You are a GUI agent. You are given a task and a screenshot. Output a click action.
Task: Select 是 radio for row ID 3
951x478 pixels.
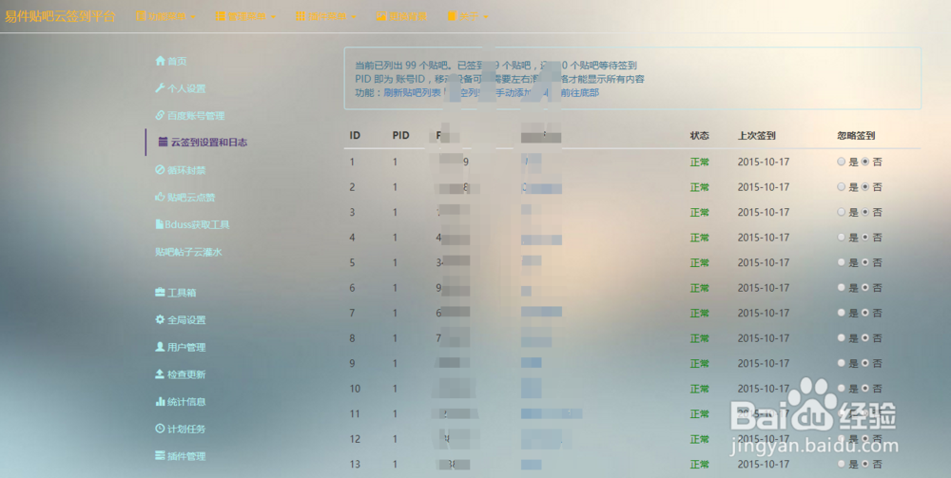(x=841, y=212)
